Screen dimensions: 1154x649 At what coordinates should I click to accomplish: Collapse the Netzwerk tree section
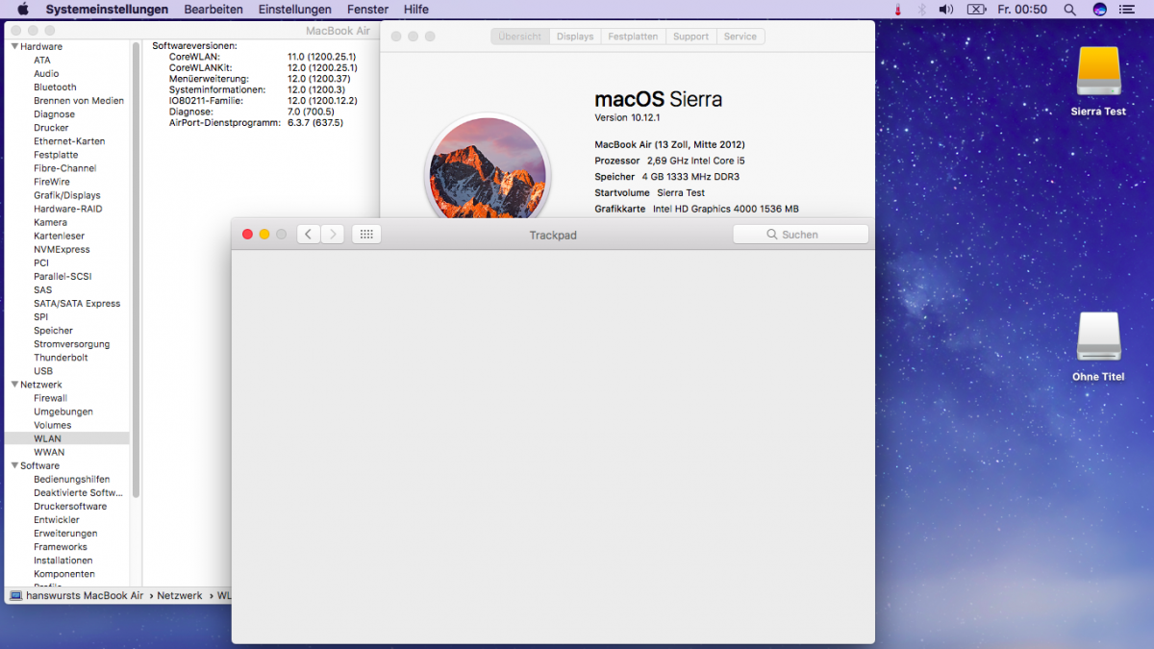(x=14, y=385)
